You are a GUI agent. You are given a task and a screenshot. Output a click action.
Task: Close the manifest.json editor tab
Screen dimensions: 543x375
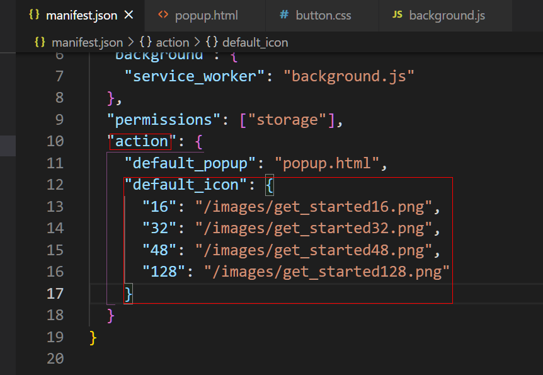[129, 14]
